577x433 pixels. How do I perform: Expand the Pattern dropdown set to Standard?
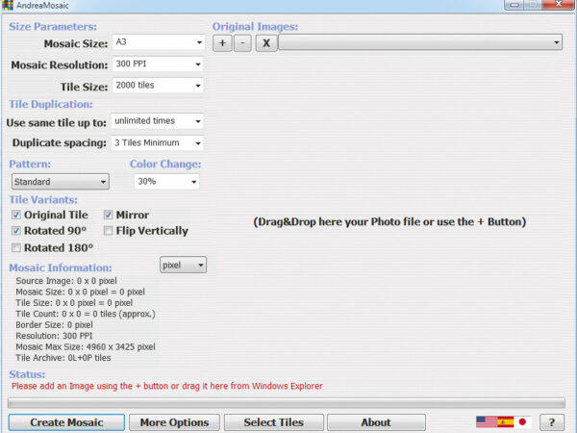click(x=60, y=182)
